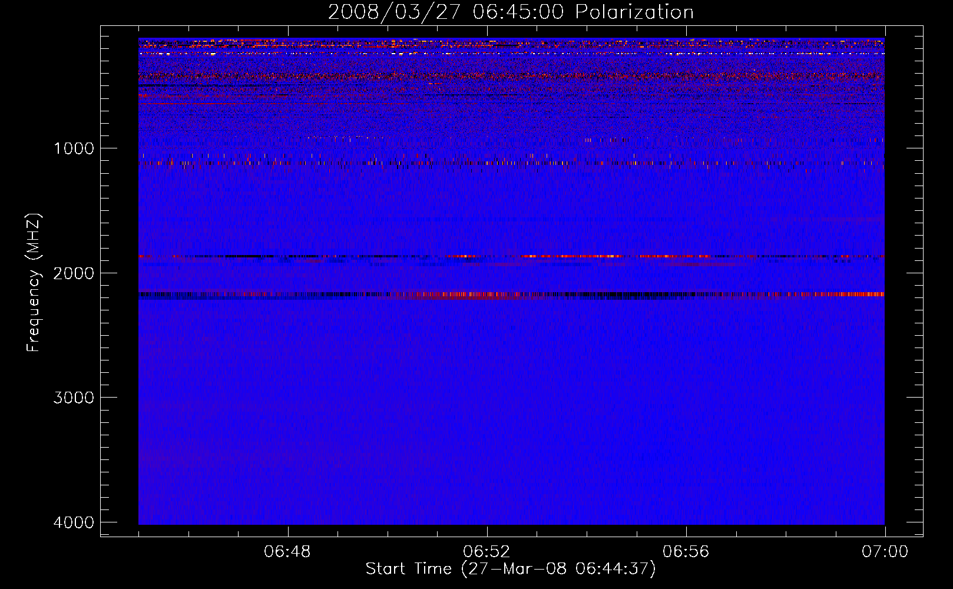Click the 'Start Time (27-Mar-08 06:44:37)' label
Image resolution: width=953 pixels, height=589 pixels.
pos(511,569)
